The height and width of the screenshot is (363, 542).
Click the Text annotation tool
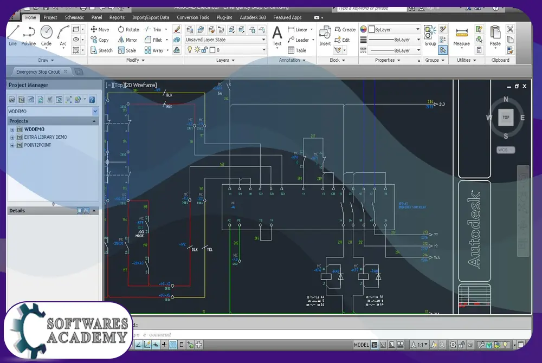point(277,36)
